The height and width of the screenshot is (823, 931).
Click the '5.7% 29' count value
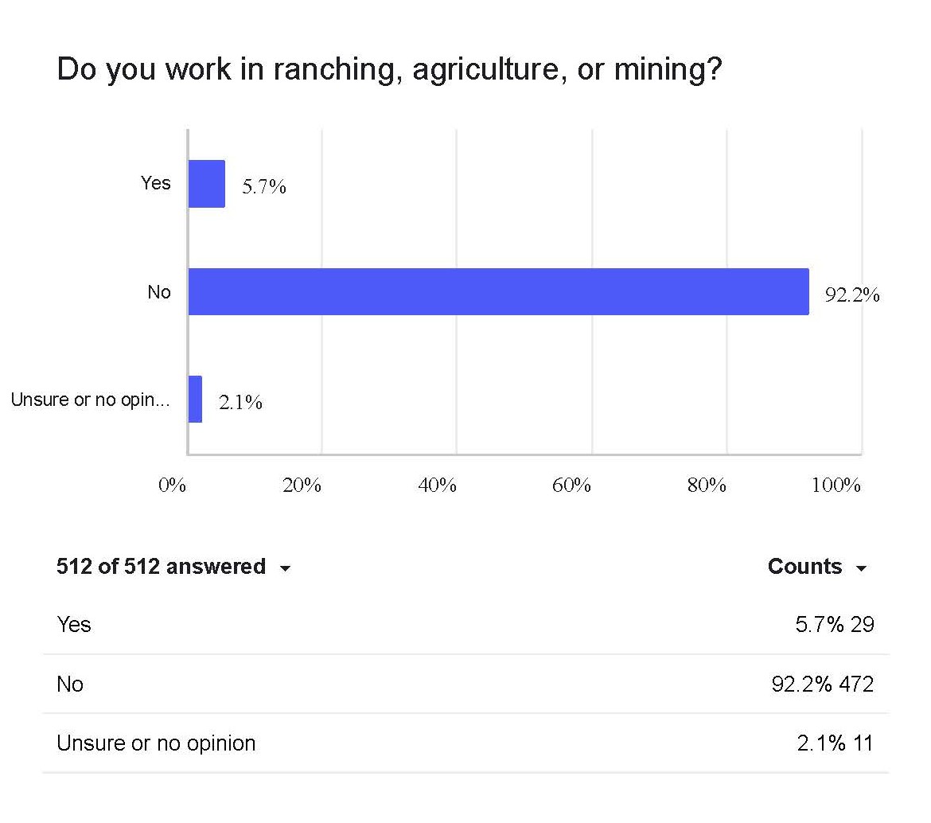click(x=834, y=625)
